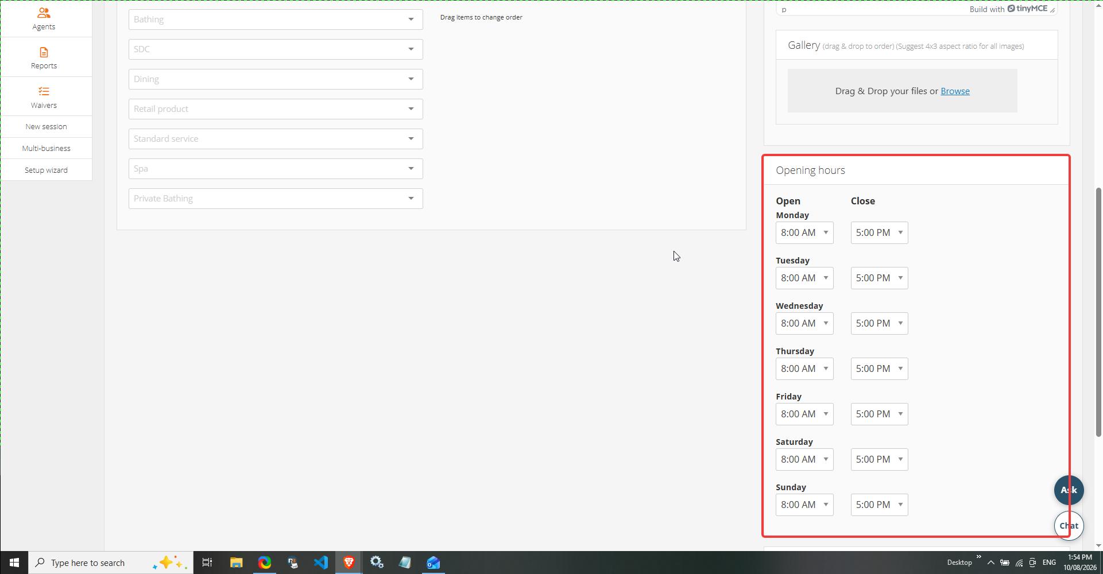Click the page vertical scrollbar thumb

click(1098, 312)
